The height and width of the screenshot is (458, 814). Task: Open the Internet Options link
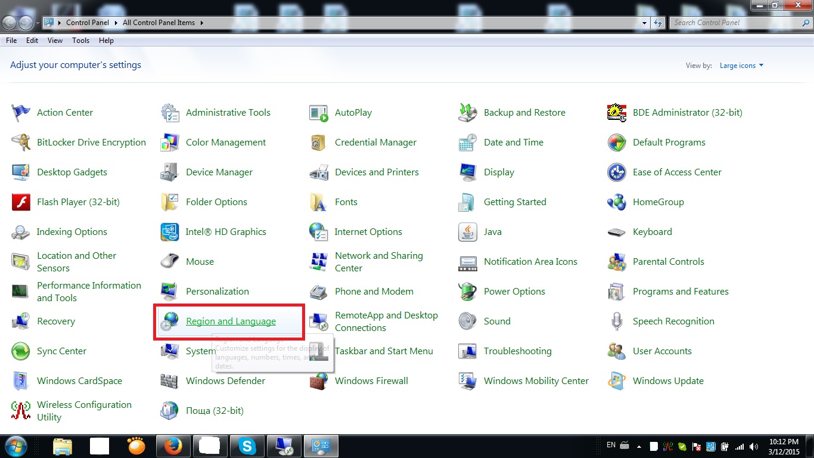click(x=368, y=231)
